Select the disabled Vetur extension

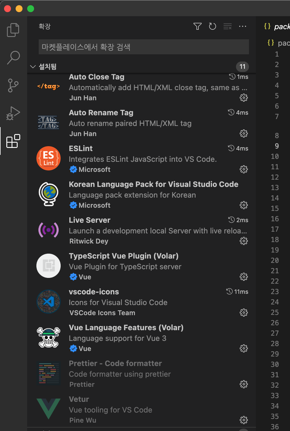tap(142, 409)
